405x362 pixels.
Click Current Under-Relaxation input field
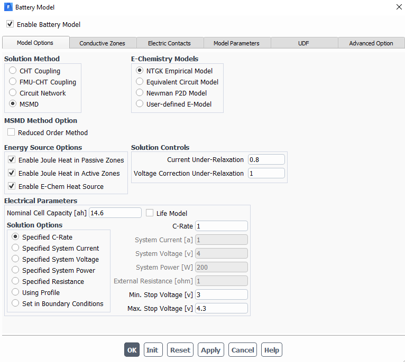[x=266, y=159]
